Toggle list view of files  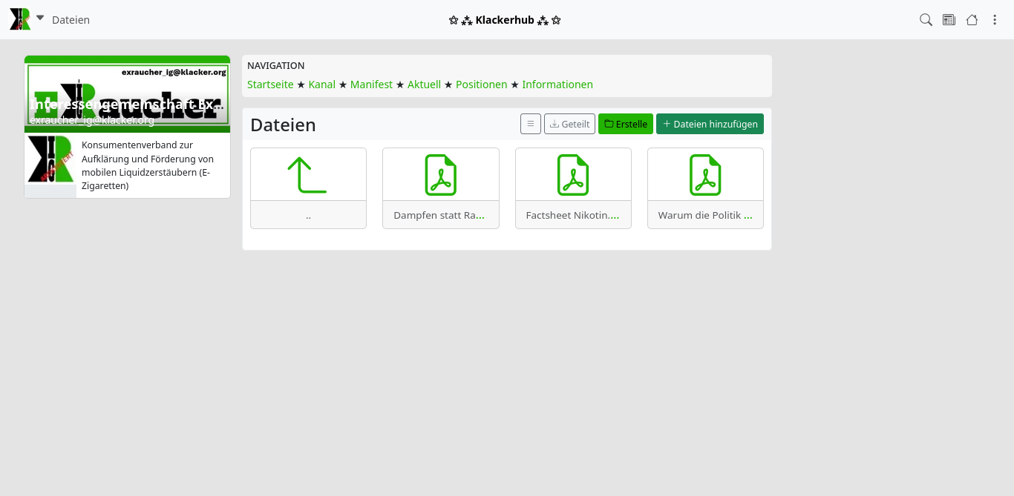pos(530,124)
